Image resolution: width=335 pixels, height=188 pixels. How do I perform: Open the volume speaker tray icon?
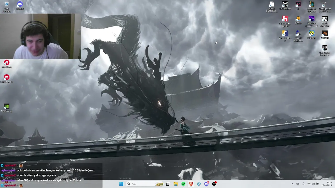tap(313, 184)
